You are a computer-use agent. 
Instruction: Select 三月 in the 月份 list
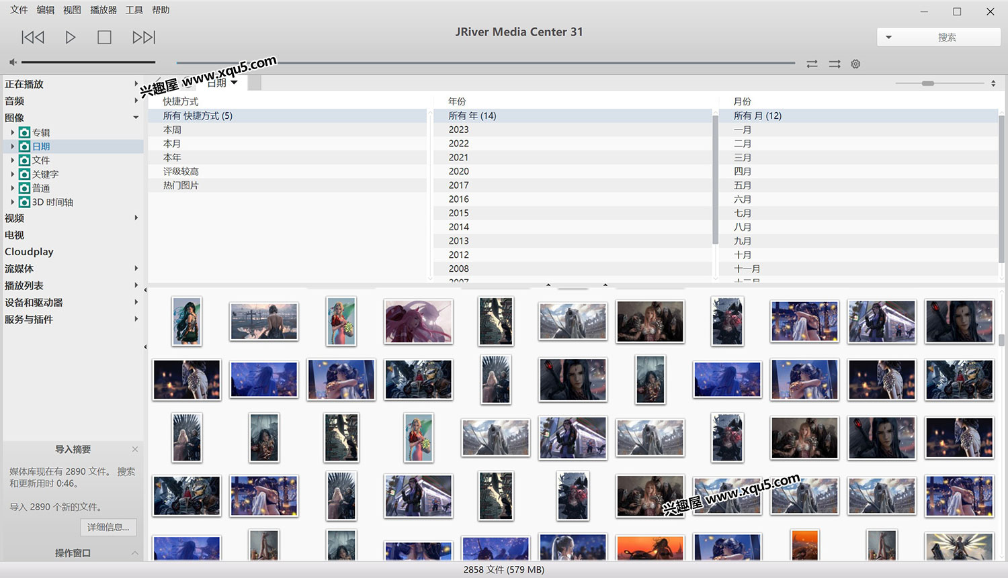858,157
